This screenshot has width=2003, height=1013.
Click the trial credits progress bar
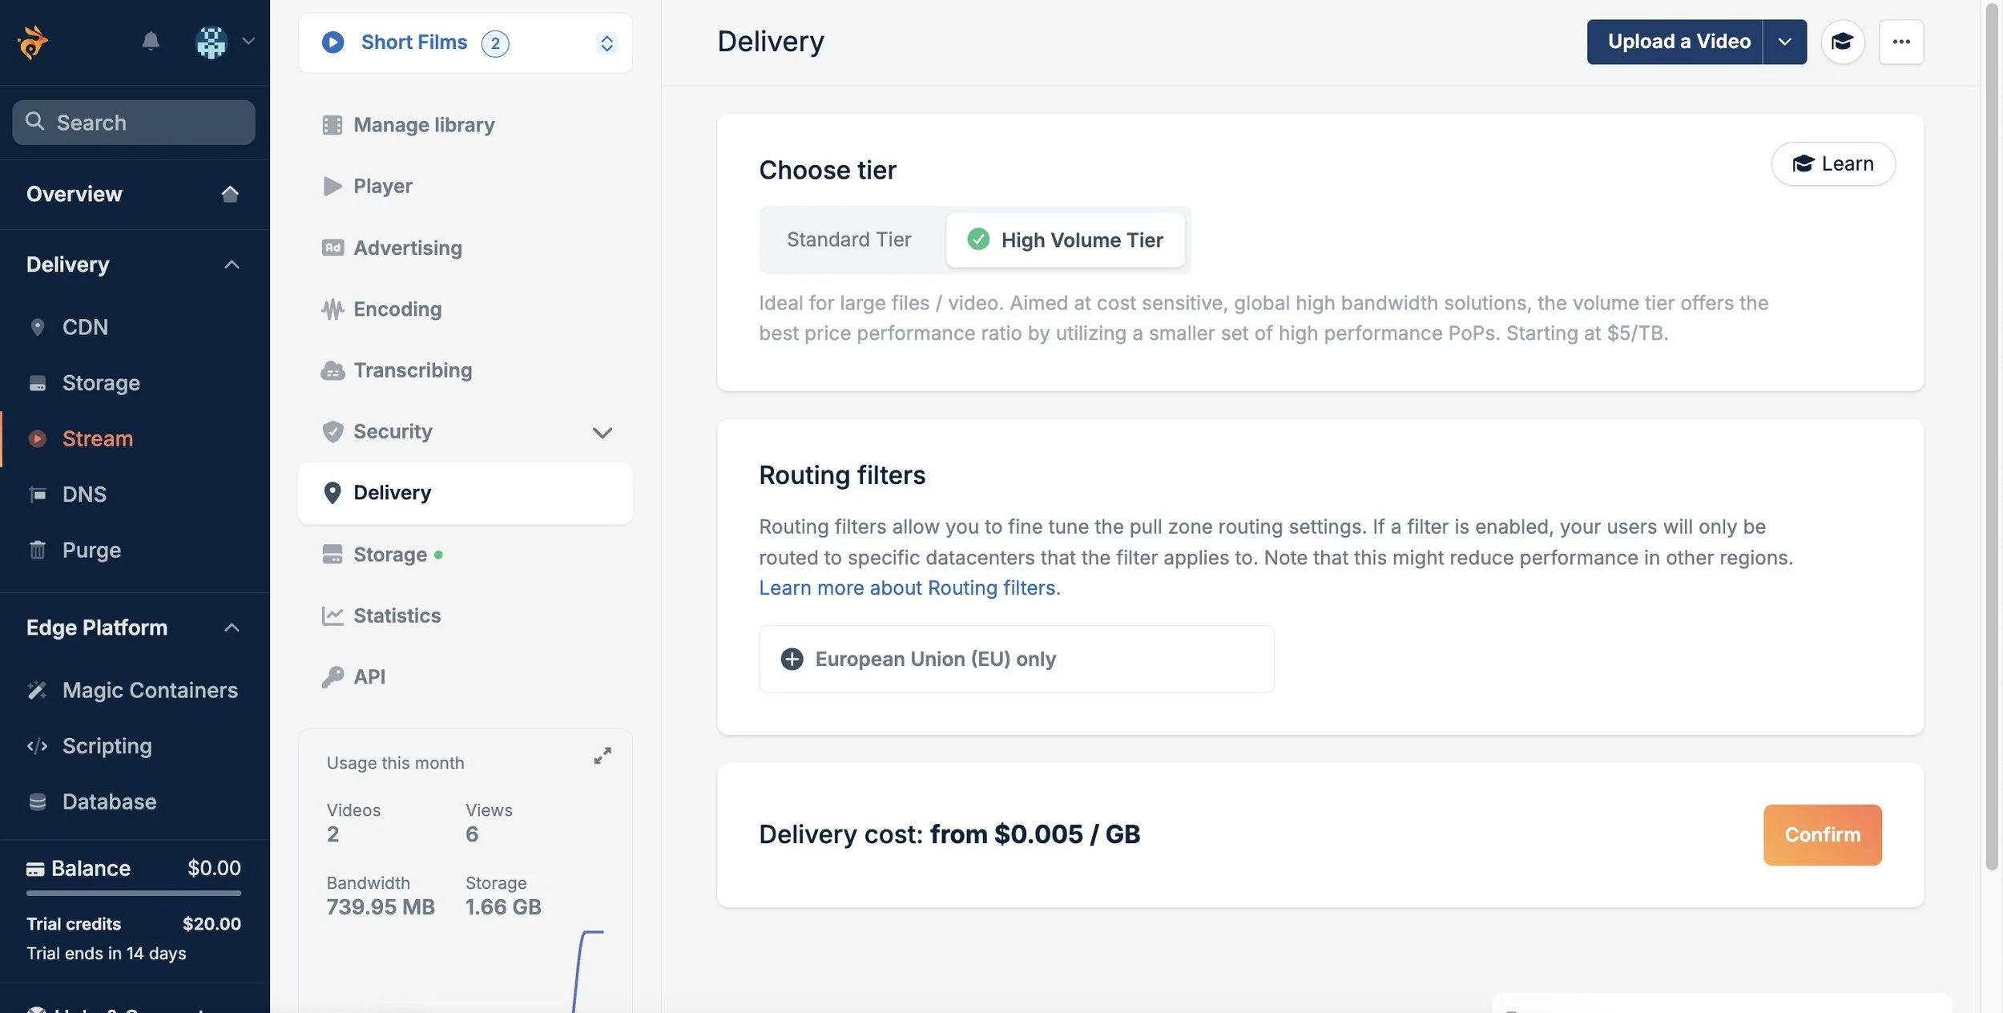[133, 894]
